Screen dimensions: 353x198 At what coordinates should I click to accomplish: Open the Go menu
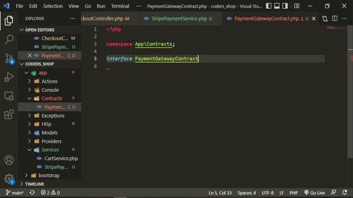coord(88,6)
